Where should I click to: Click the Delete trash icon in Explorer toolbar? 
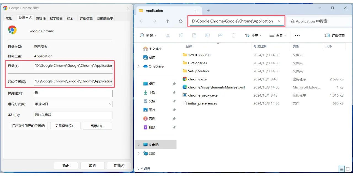pos(233,35)
